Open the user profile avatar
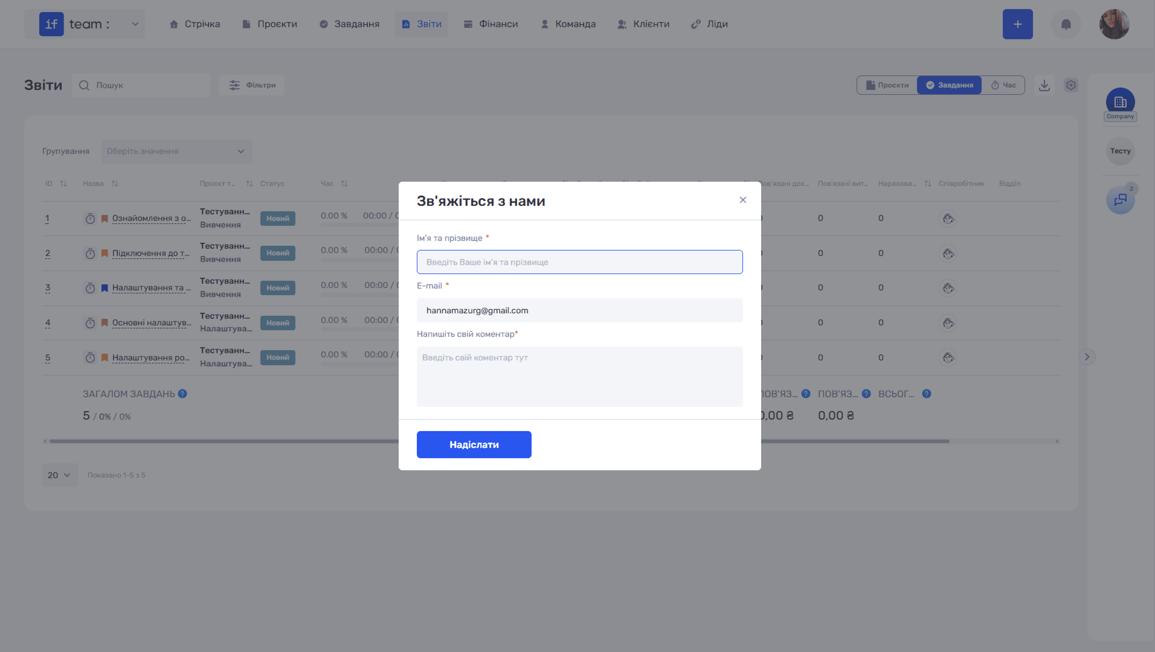This screenshot has height=652, width=1155. [1114, 24]
